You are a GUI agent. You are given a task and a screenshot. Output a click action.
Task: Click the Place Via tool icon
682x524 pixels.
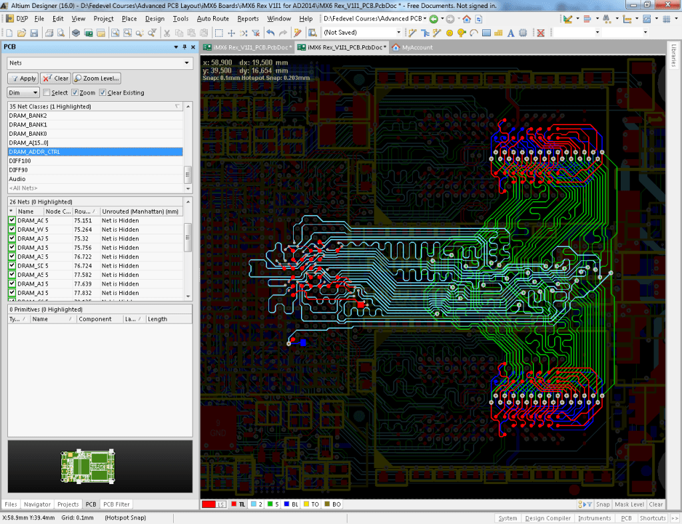point(460,33)
